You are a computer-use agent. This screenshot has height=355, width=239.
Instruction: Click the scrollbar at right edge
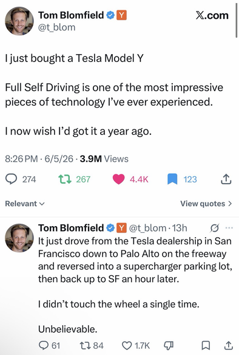point(237,21)
